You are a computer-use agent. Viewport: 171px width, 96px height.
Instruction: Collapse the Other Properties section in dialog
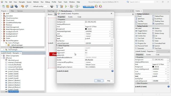[x=58, y=46]
